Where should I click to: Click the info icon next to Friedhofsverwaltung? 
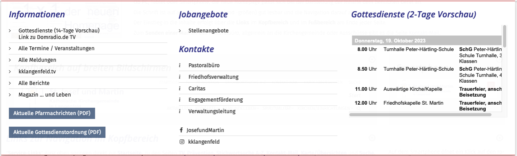tap(180, 77)
